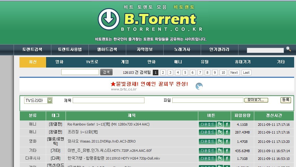
Task: Click the magnifier search icon in header
Action: point(289,49)
